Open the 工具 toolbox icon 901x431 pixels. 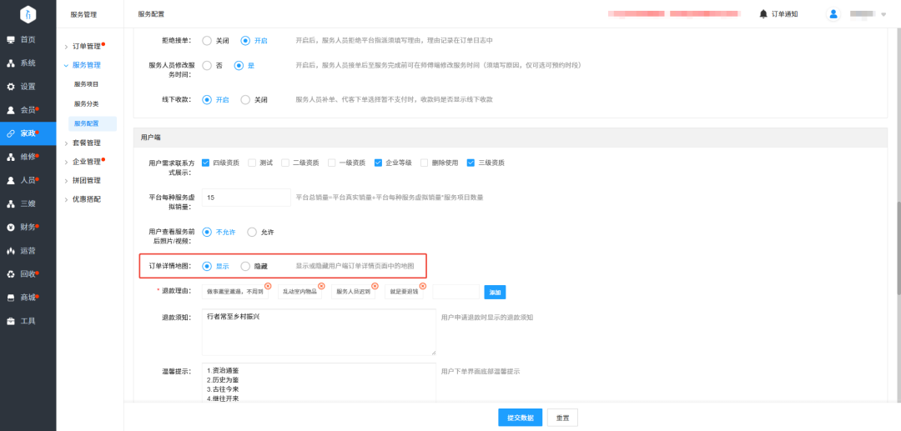pyautogui.click(x=10, y=322)
